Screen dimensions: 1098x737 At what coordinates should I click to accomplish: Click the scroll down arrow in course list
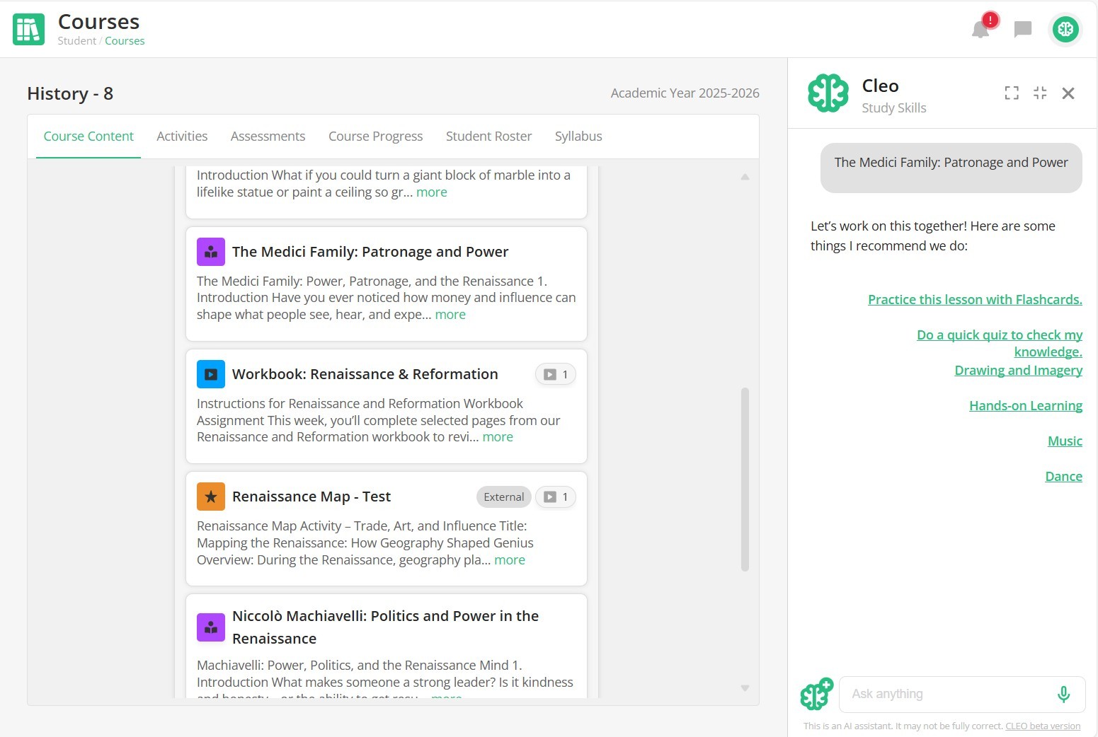pyautogui.click(x=745, y=688)
